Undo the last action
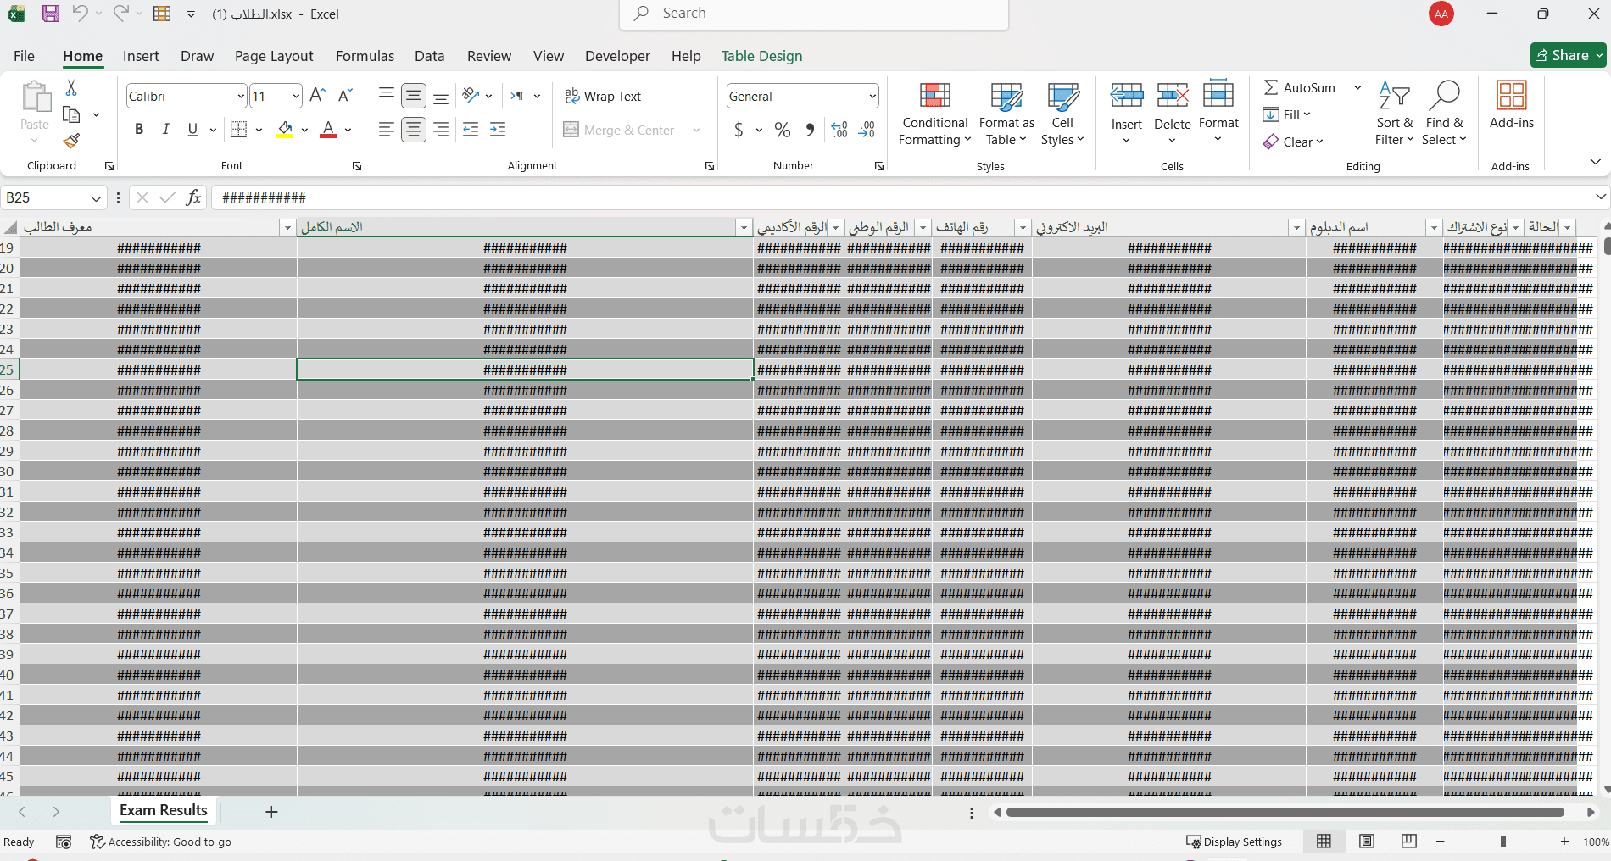 click(80, 14)
